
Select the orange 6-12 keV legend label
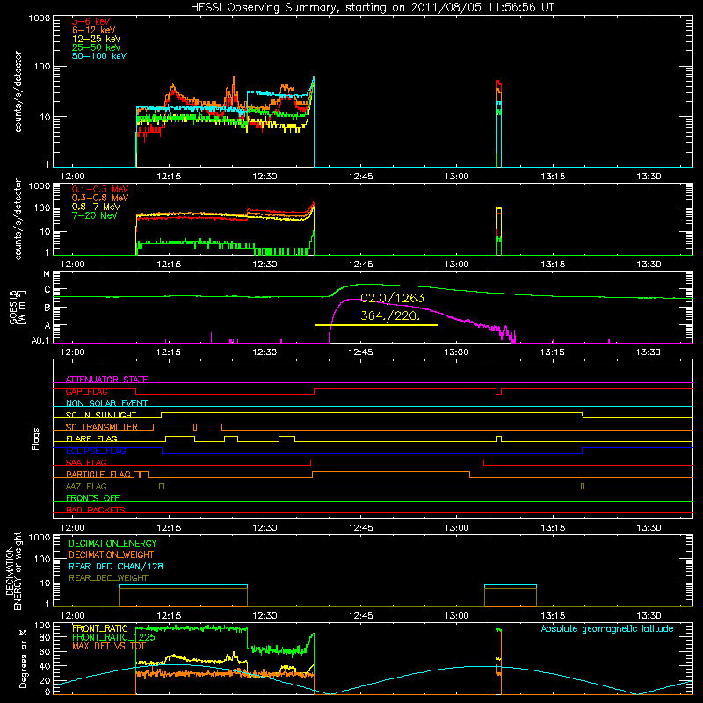tap(94, 30)
